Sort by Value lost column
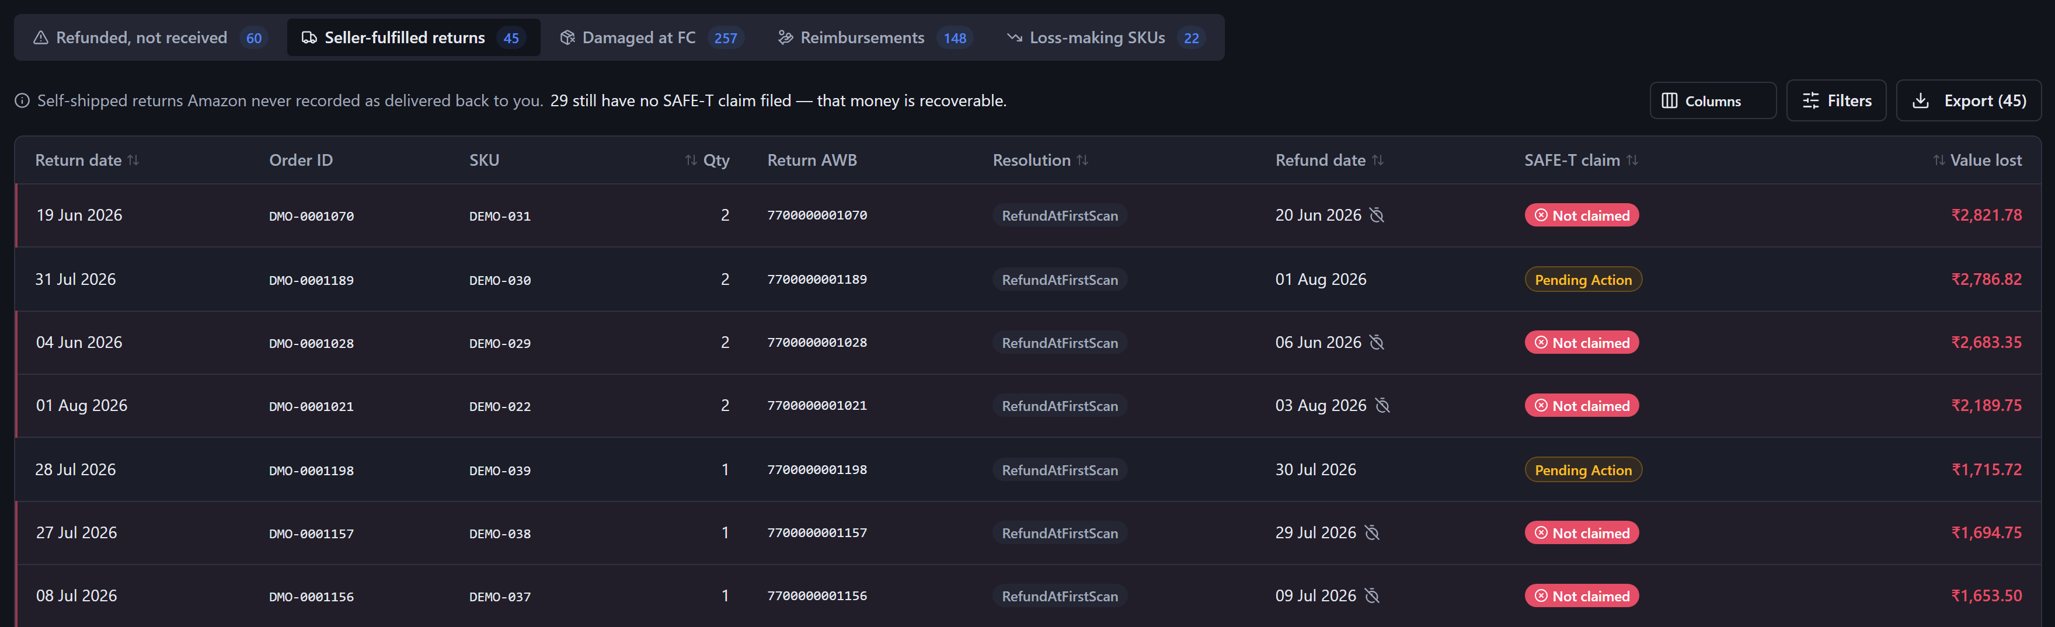 point(1977,161)
